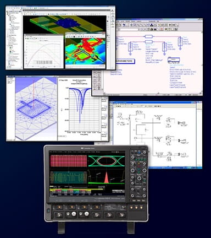Tap the red histogram peak on the oscilloscope
The image size is (211, 238).
(x=107, y=178)
